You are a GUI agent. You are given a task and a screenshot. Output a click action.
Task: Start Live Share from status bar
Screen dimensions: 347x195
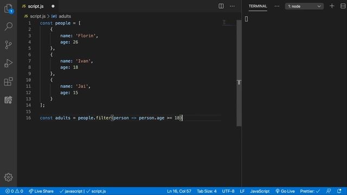click(41, 191)
